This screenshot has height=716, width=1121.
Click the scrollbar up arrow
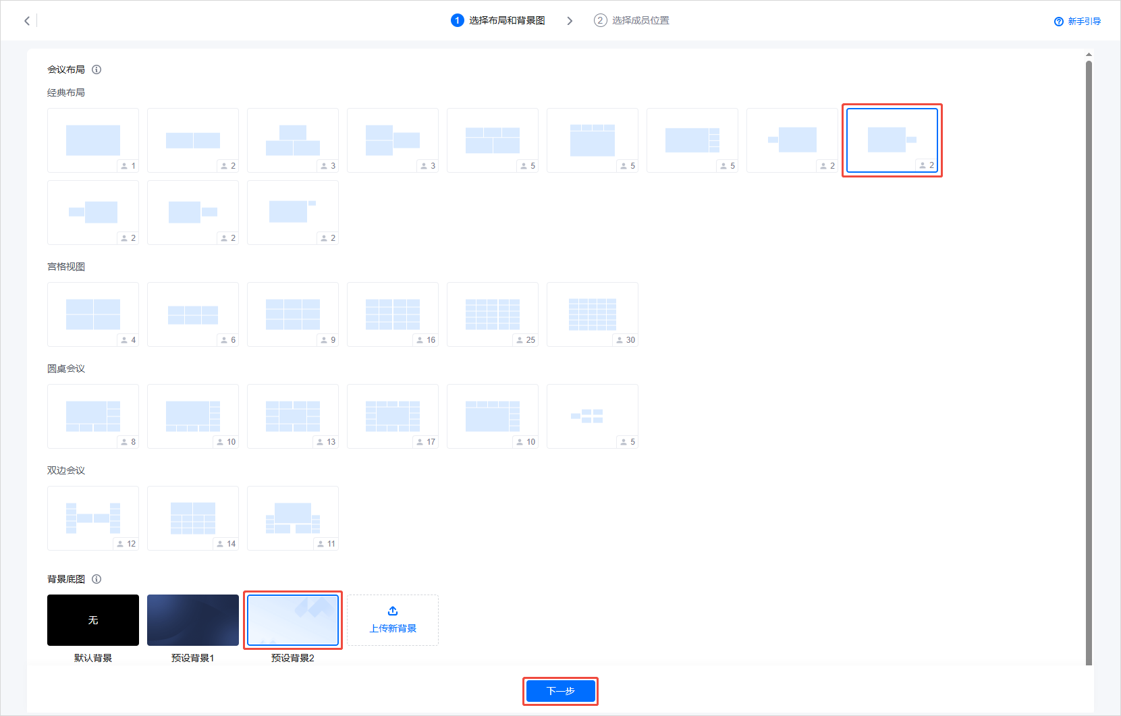[x=1089, y=55]
